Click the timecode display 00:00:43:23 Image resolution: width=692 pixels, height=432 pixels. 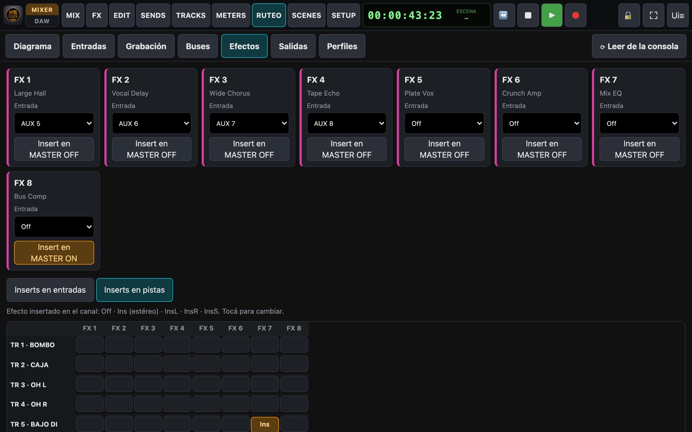pyautogui.click(x=405, y=15)
